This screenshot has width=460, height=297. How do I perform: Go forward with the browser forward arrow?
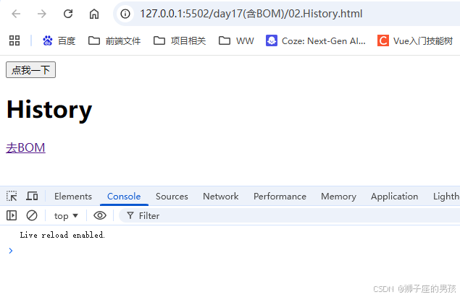coord(42,14)
